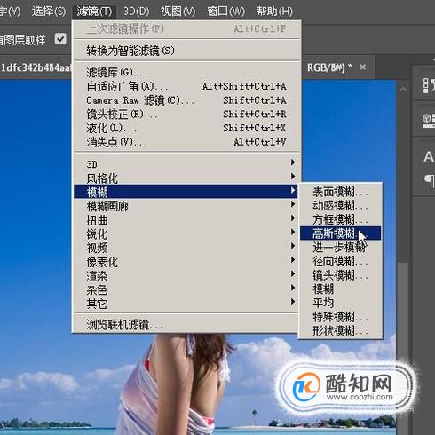The height and width of the screenshot is (435, 435).
Task: Open the History panel icon
Action: (429, 85)
